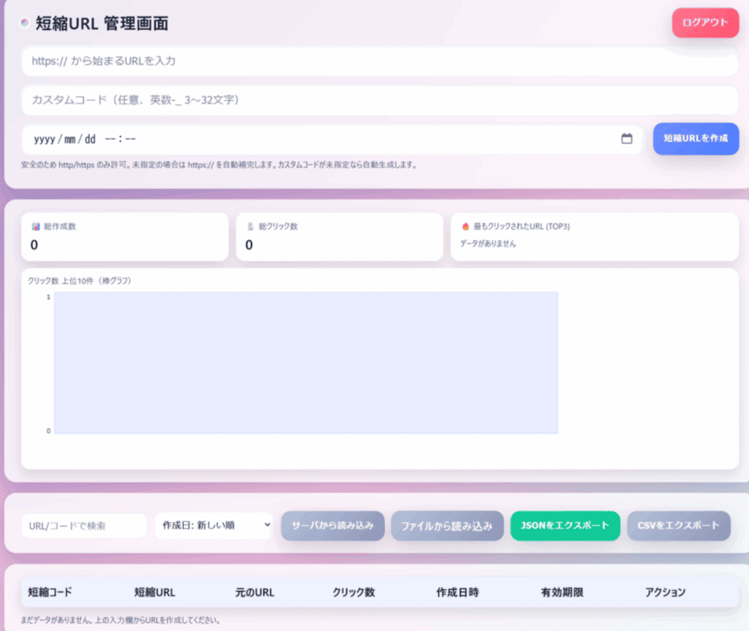Open the calendar picker icon
Viewport: 749px width, 631px height.
(626, 139)
